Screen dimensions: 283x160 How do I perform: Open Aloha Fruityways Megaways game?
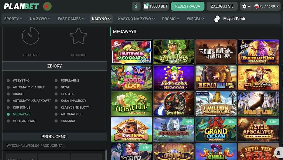(131, 52)
